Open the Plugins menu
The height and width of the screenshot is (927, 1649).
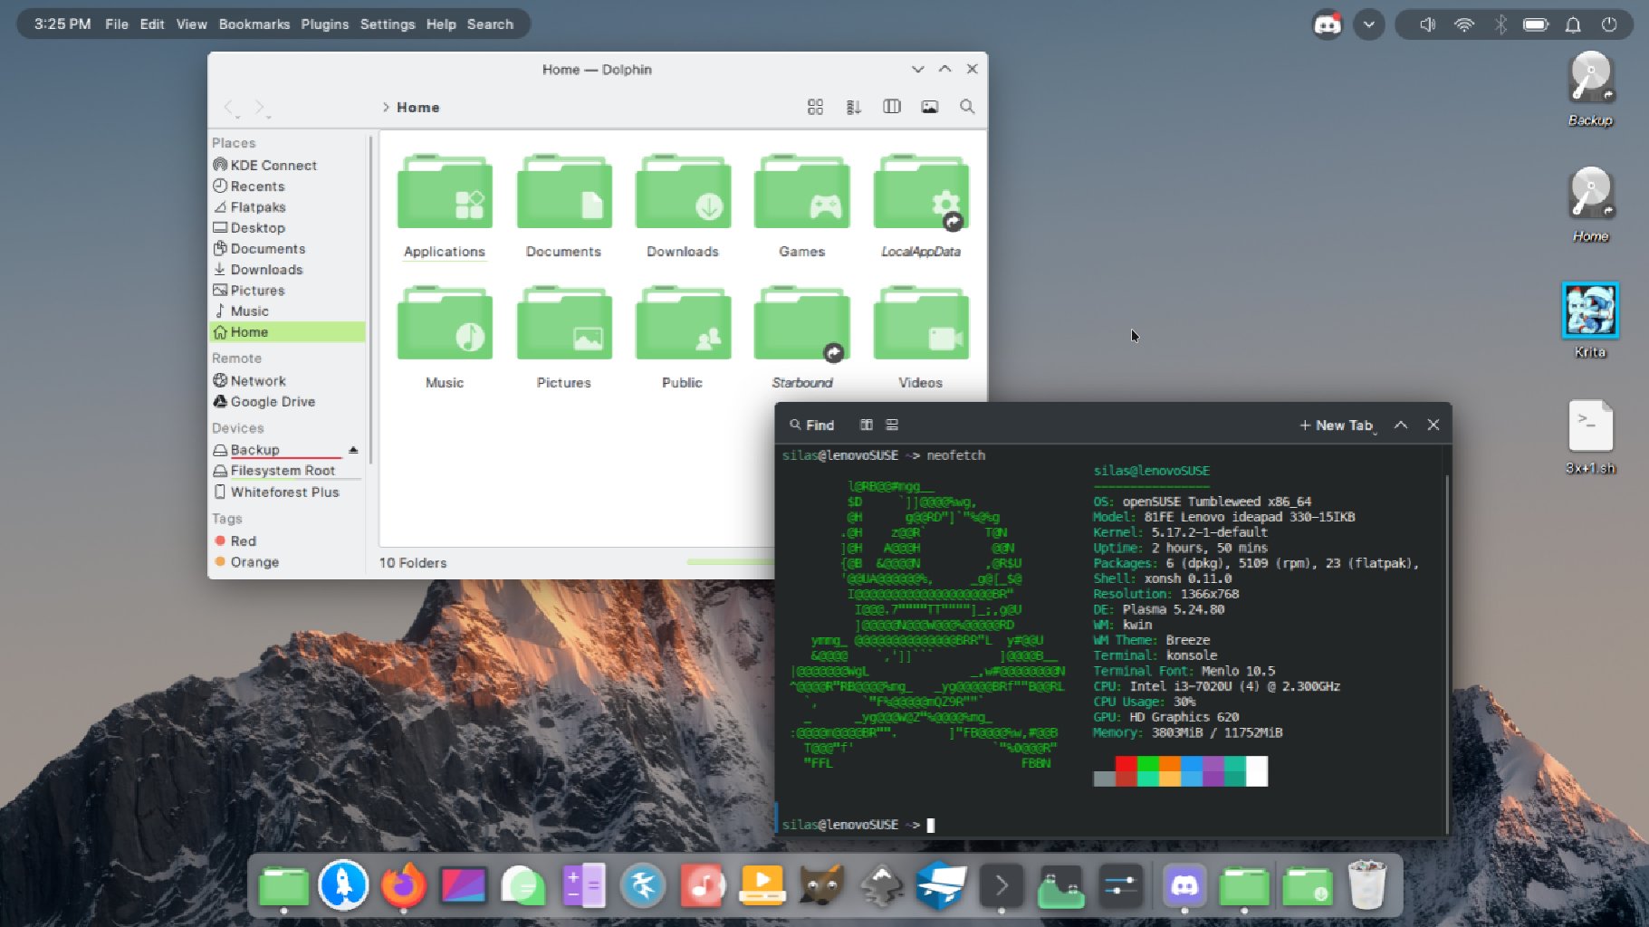click(x=325, y=24)
